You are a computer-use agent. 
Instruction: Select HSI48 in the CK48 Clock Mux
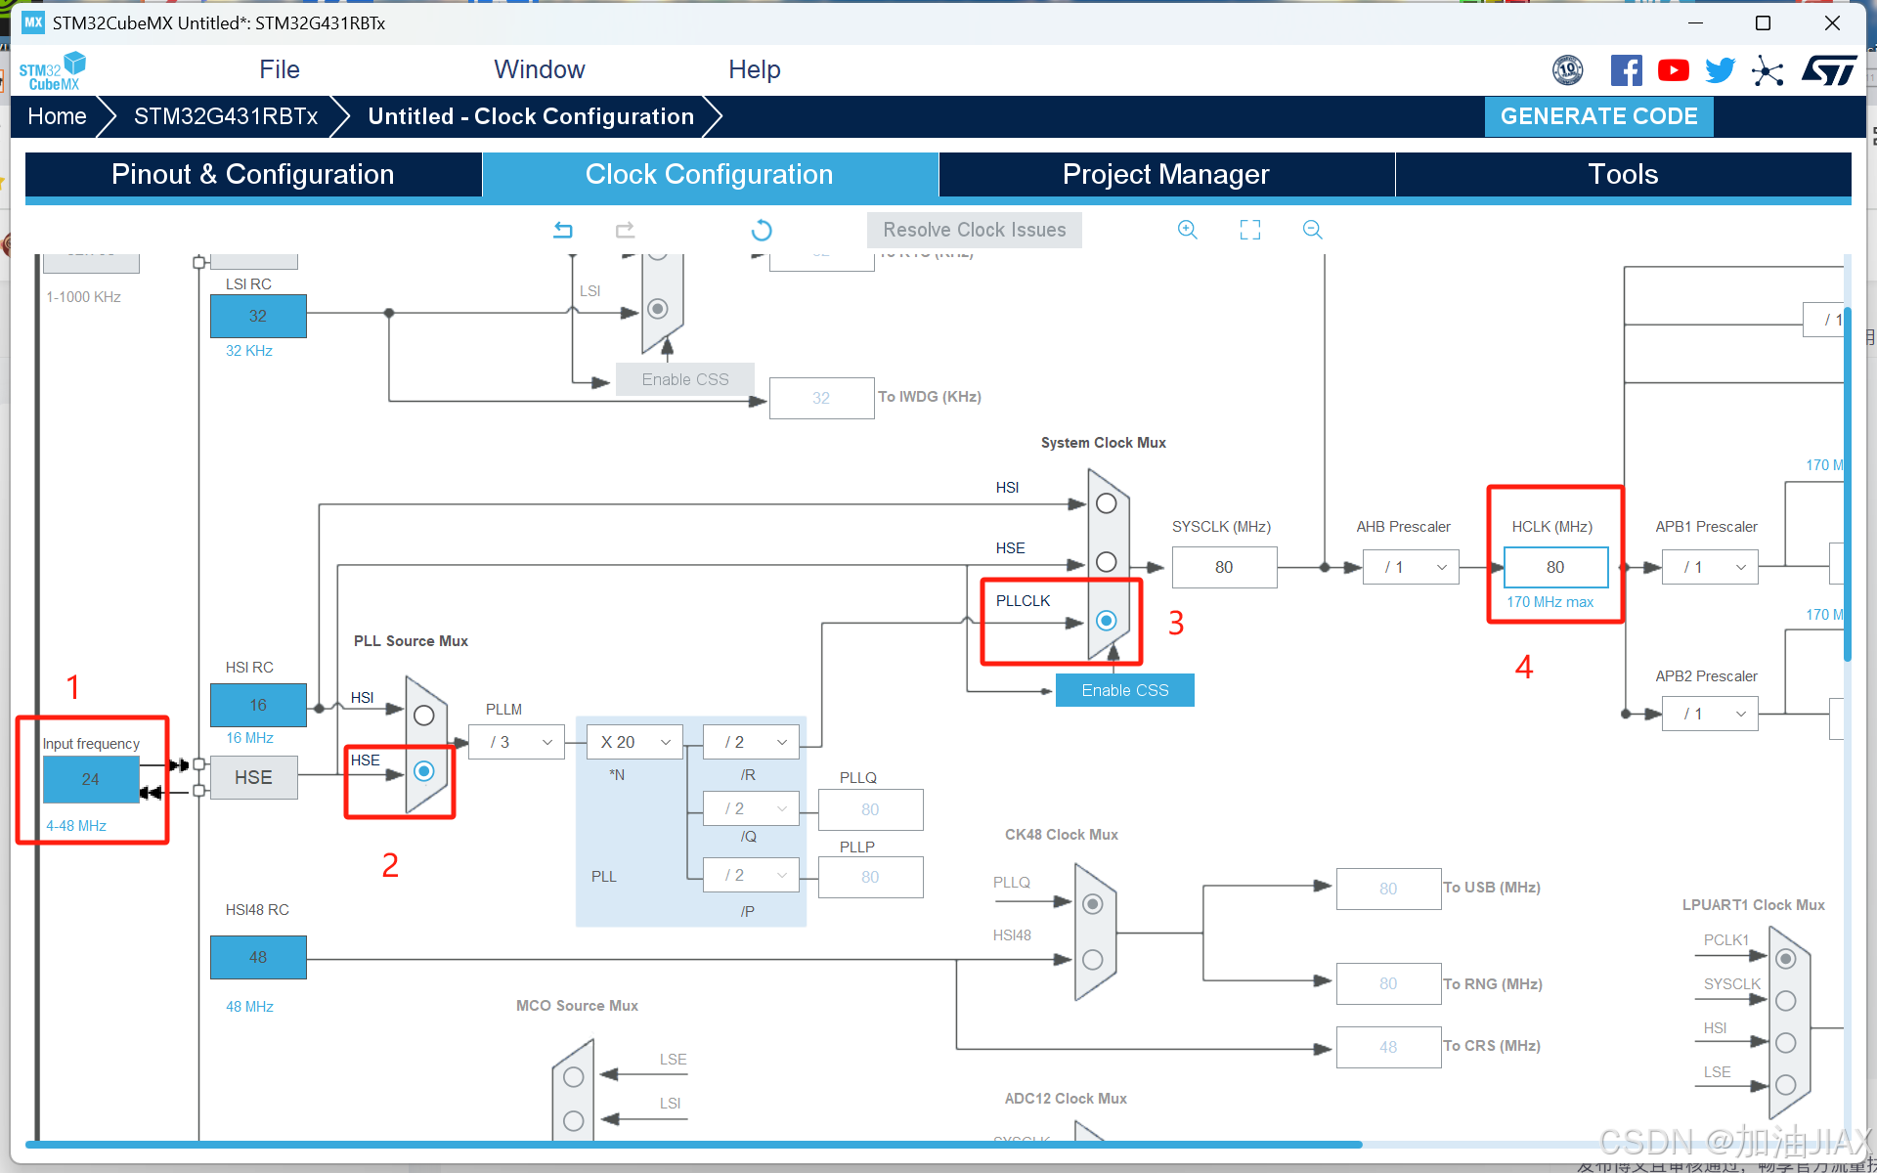1093,960
